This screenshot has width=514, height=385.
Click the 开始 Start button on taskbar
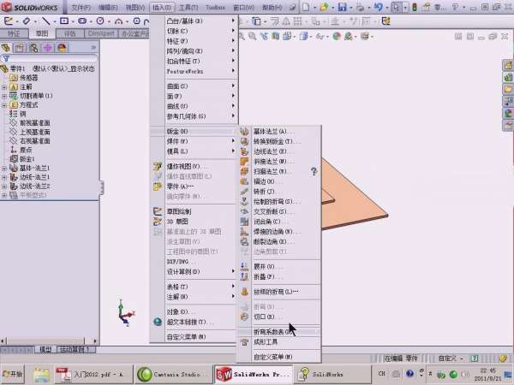pyautogui.click(x=13, y=374)
